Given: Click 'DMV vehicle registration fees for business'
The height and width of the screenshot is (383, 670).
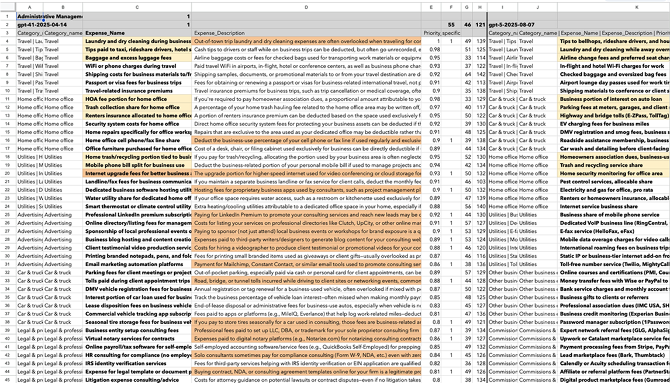Looking at the screenshot, I should point(137,289).
